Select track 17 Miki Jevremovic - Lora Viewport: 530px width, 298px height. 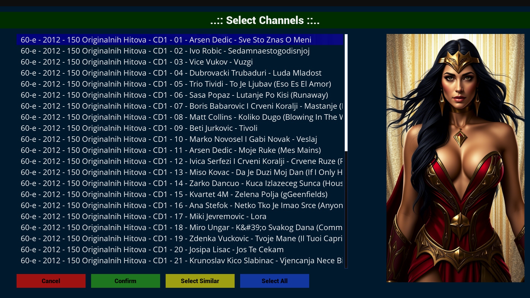tap(180, 216)
